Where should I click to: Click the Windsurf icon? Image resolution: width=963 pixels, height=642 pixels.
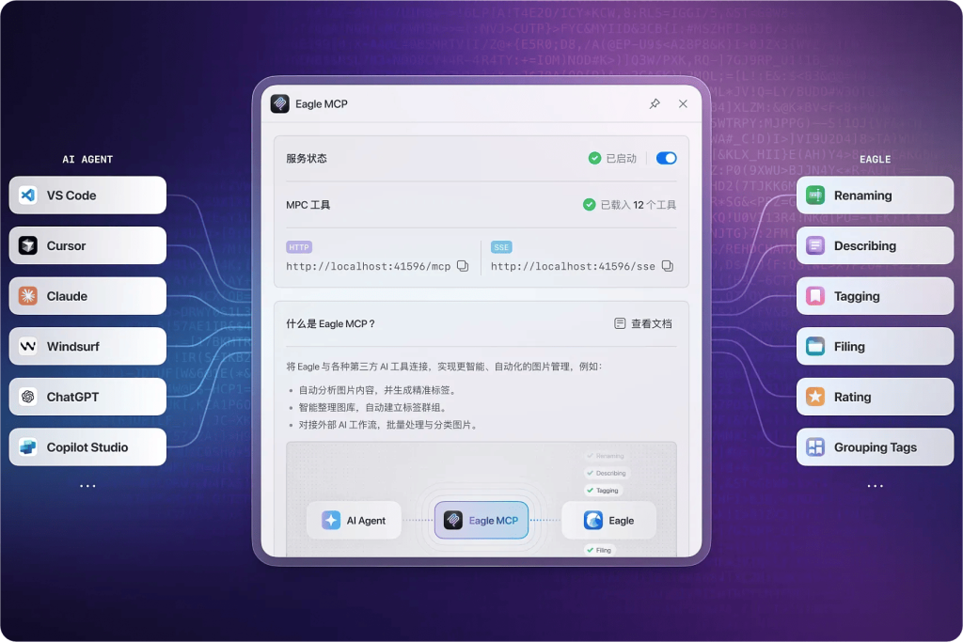[x=28, y=347]
